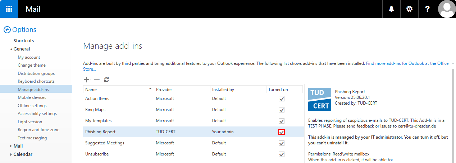Select Manage add-ins in sidebar
This screenshot has height=163, width=456.
36,89
